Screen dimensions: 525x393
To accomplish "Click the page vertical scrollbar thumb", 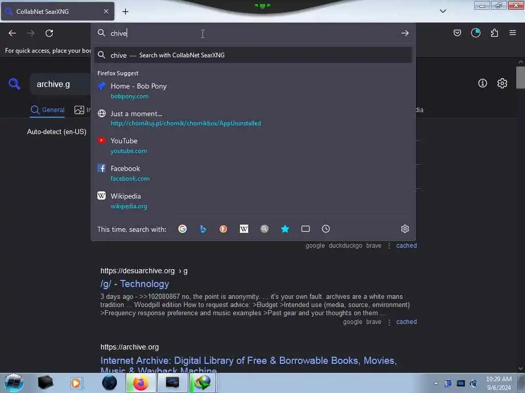I will pos(520,78).
